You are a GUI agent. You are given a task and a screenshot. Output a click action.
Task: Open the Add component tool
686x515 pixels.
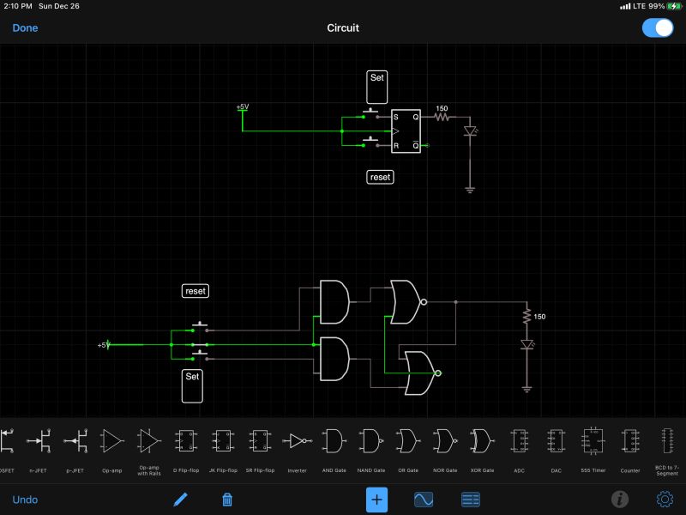(x=376, y=499)
